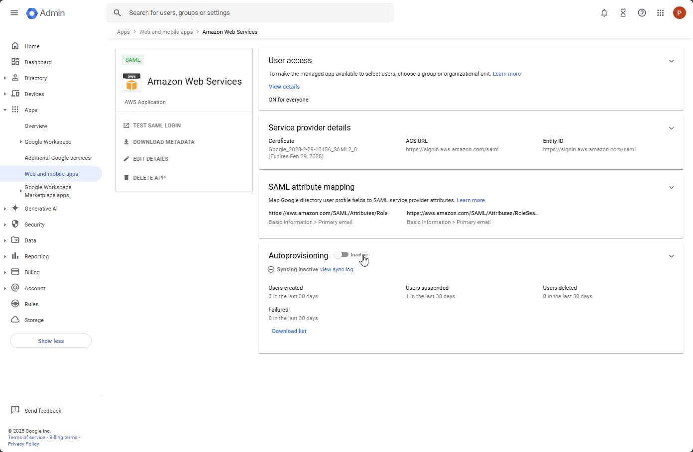Expand the Autoprovisioning section chevron
Screen dimensions: 693x452
[x=671, y=256]
